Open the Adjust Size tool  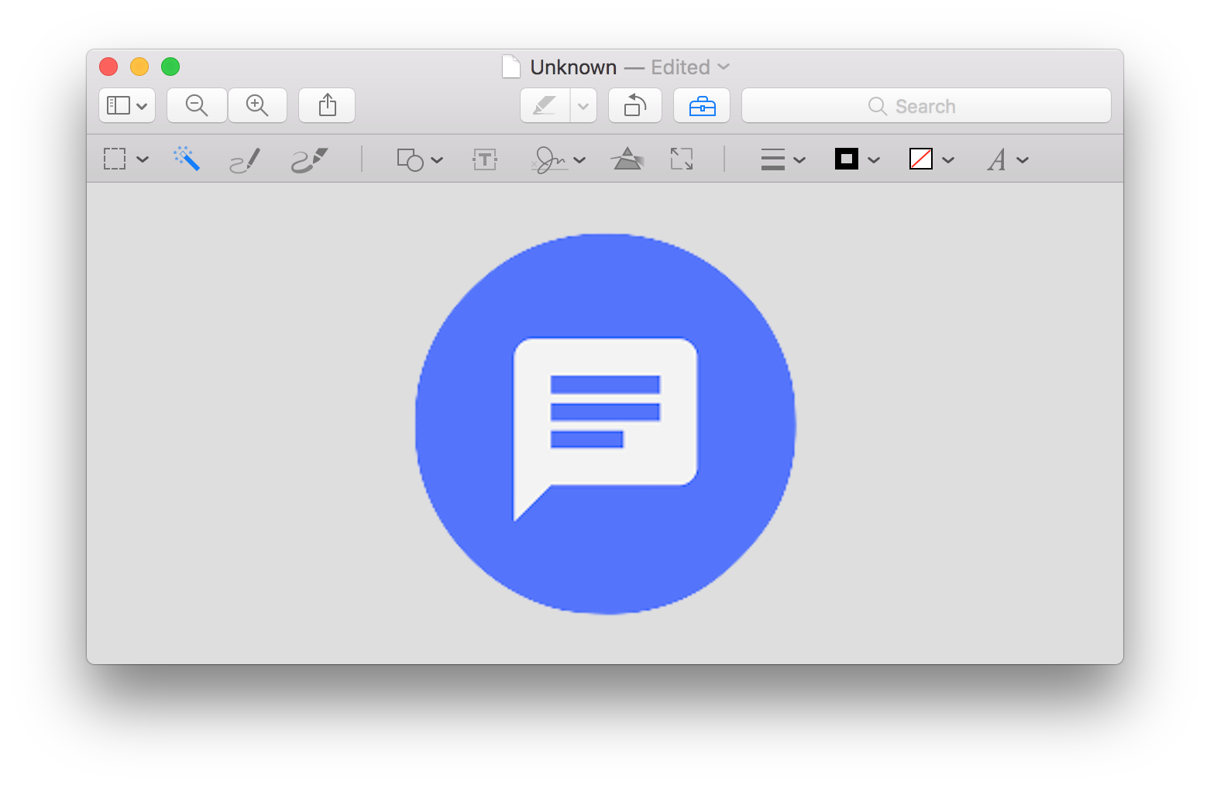(682, 159)
